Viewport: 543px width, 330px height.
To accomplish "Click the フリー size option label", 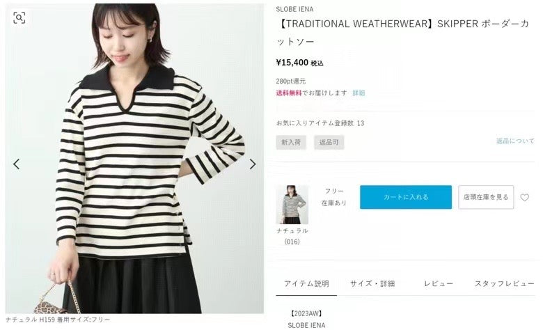I will pyautogui.click(x=334, y=191).
